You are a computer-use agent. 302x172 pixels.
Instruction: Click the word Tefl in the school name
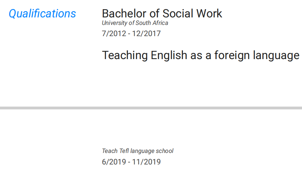click(x=123, y=151)
